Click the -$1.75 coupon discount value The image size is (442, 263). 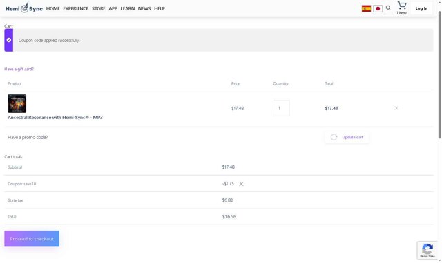[x=228, y=184]
